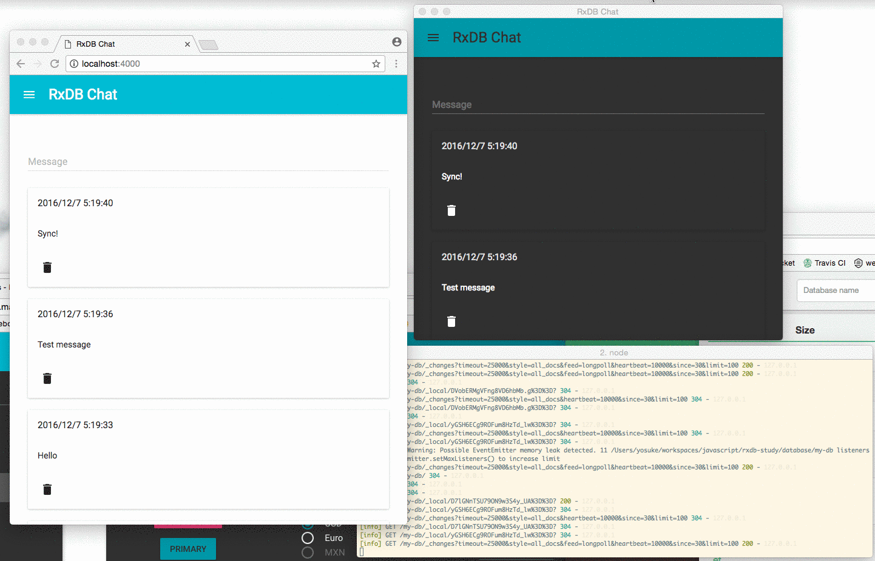The image size is (875, 561).
Task: View site information icon in address bar
Action: 74,64
